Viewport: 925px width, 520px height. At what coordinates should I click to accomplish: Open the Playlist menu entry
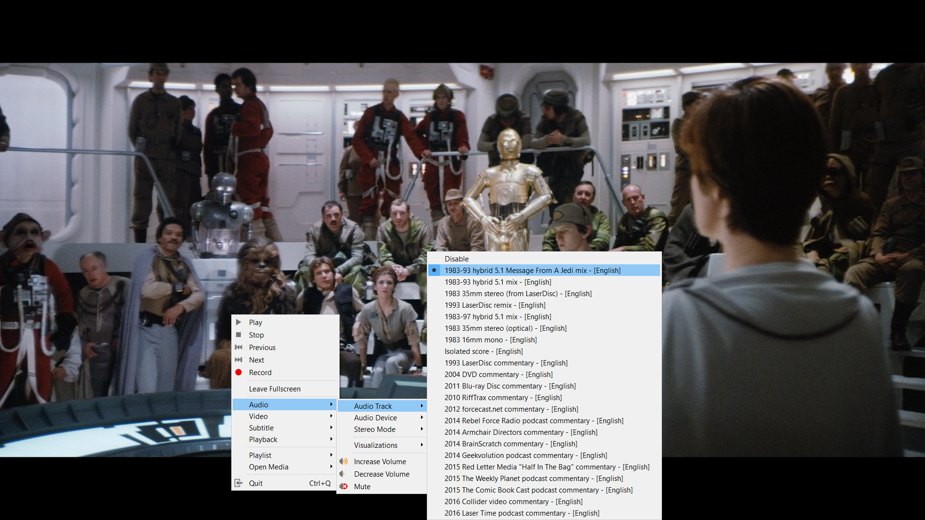point(285,455)
